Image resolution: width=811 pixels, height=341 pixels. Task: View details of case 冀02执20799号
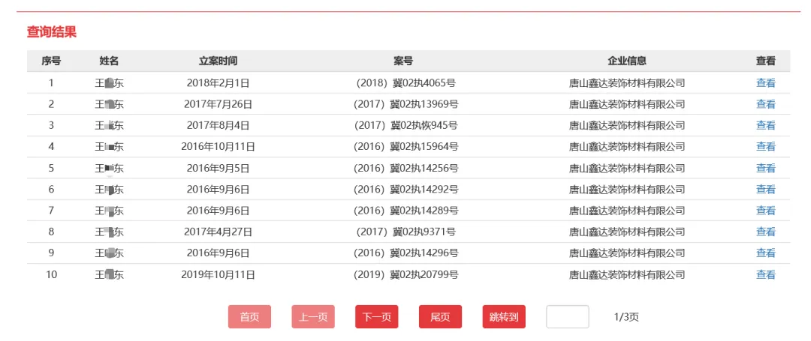pyautogui.click(x=765, y=274)
